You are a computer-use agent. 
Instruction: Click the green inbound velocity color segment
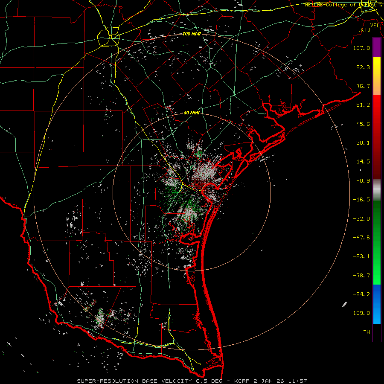click(x=377, y=242)
